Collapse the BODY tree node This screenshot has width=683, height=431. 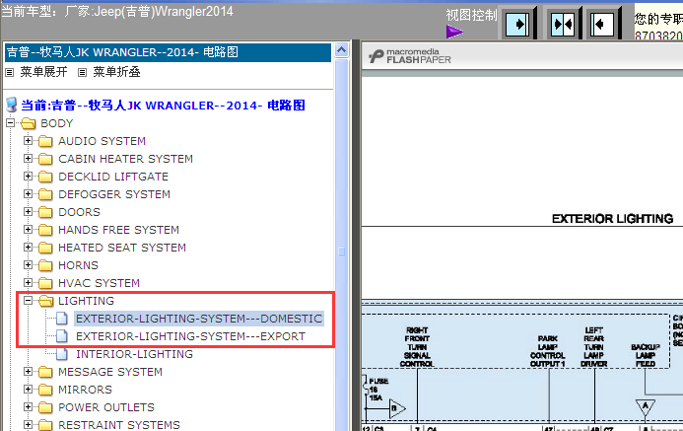click(x=10, y=123)
